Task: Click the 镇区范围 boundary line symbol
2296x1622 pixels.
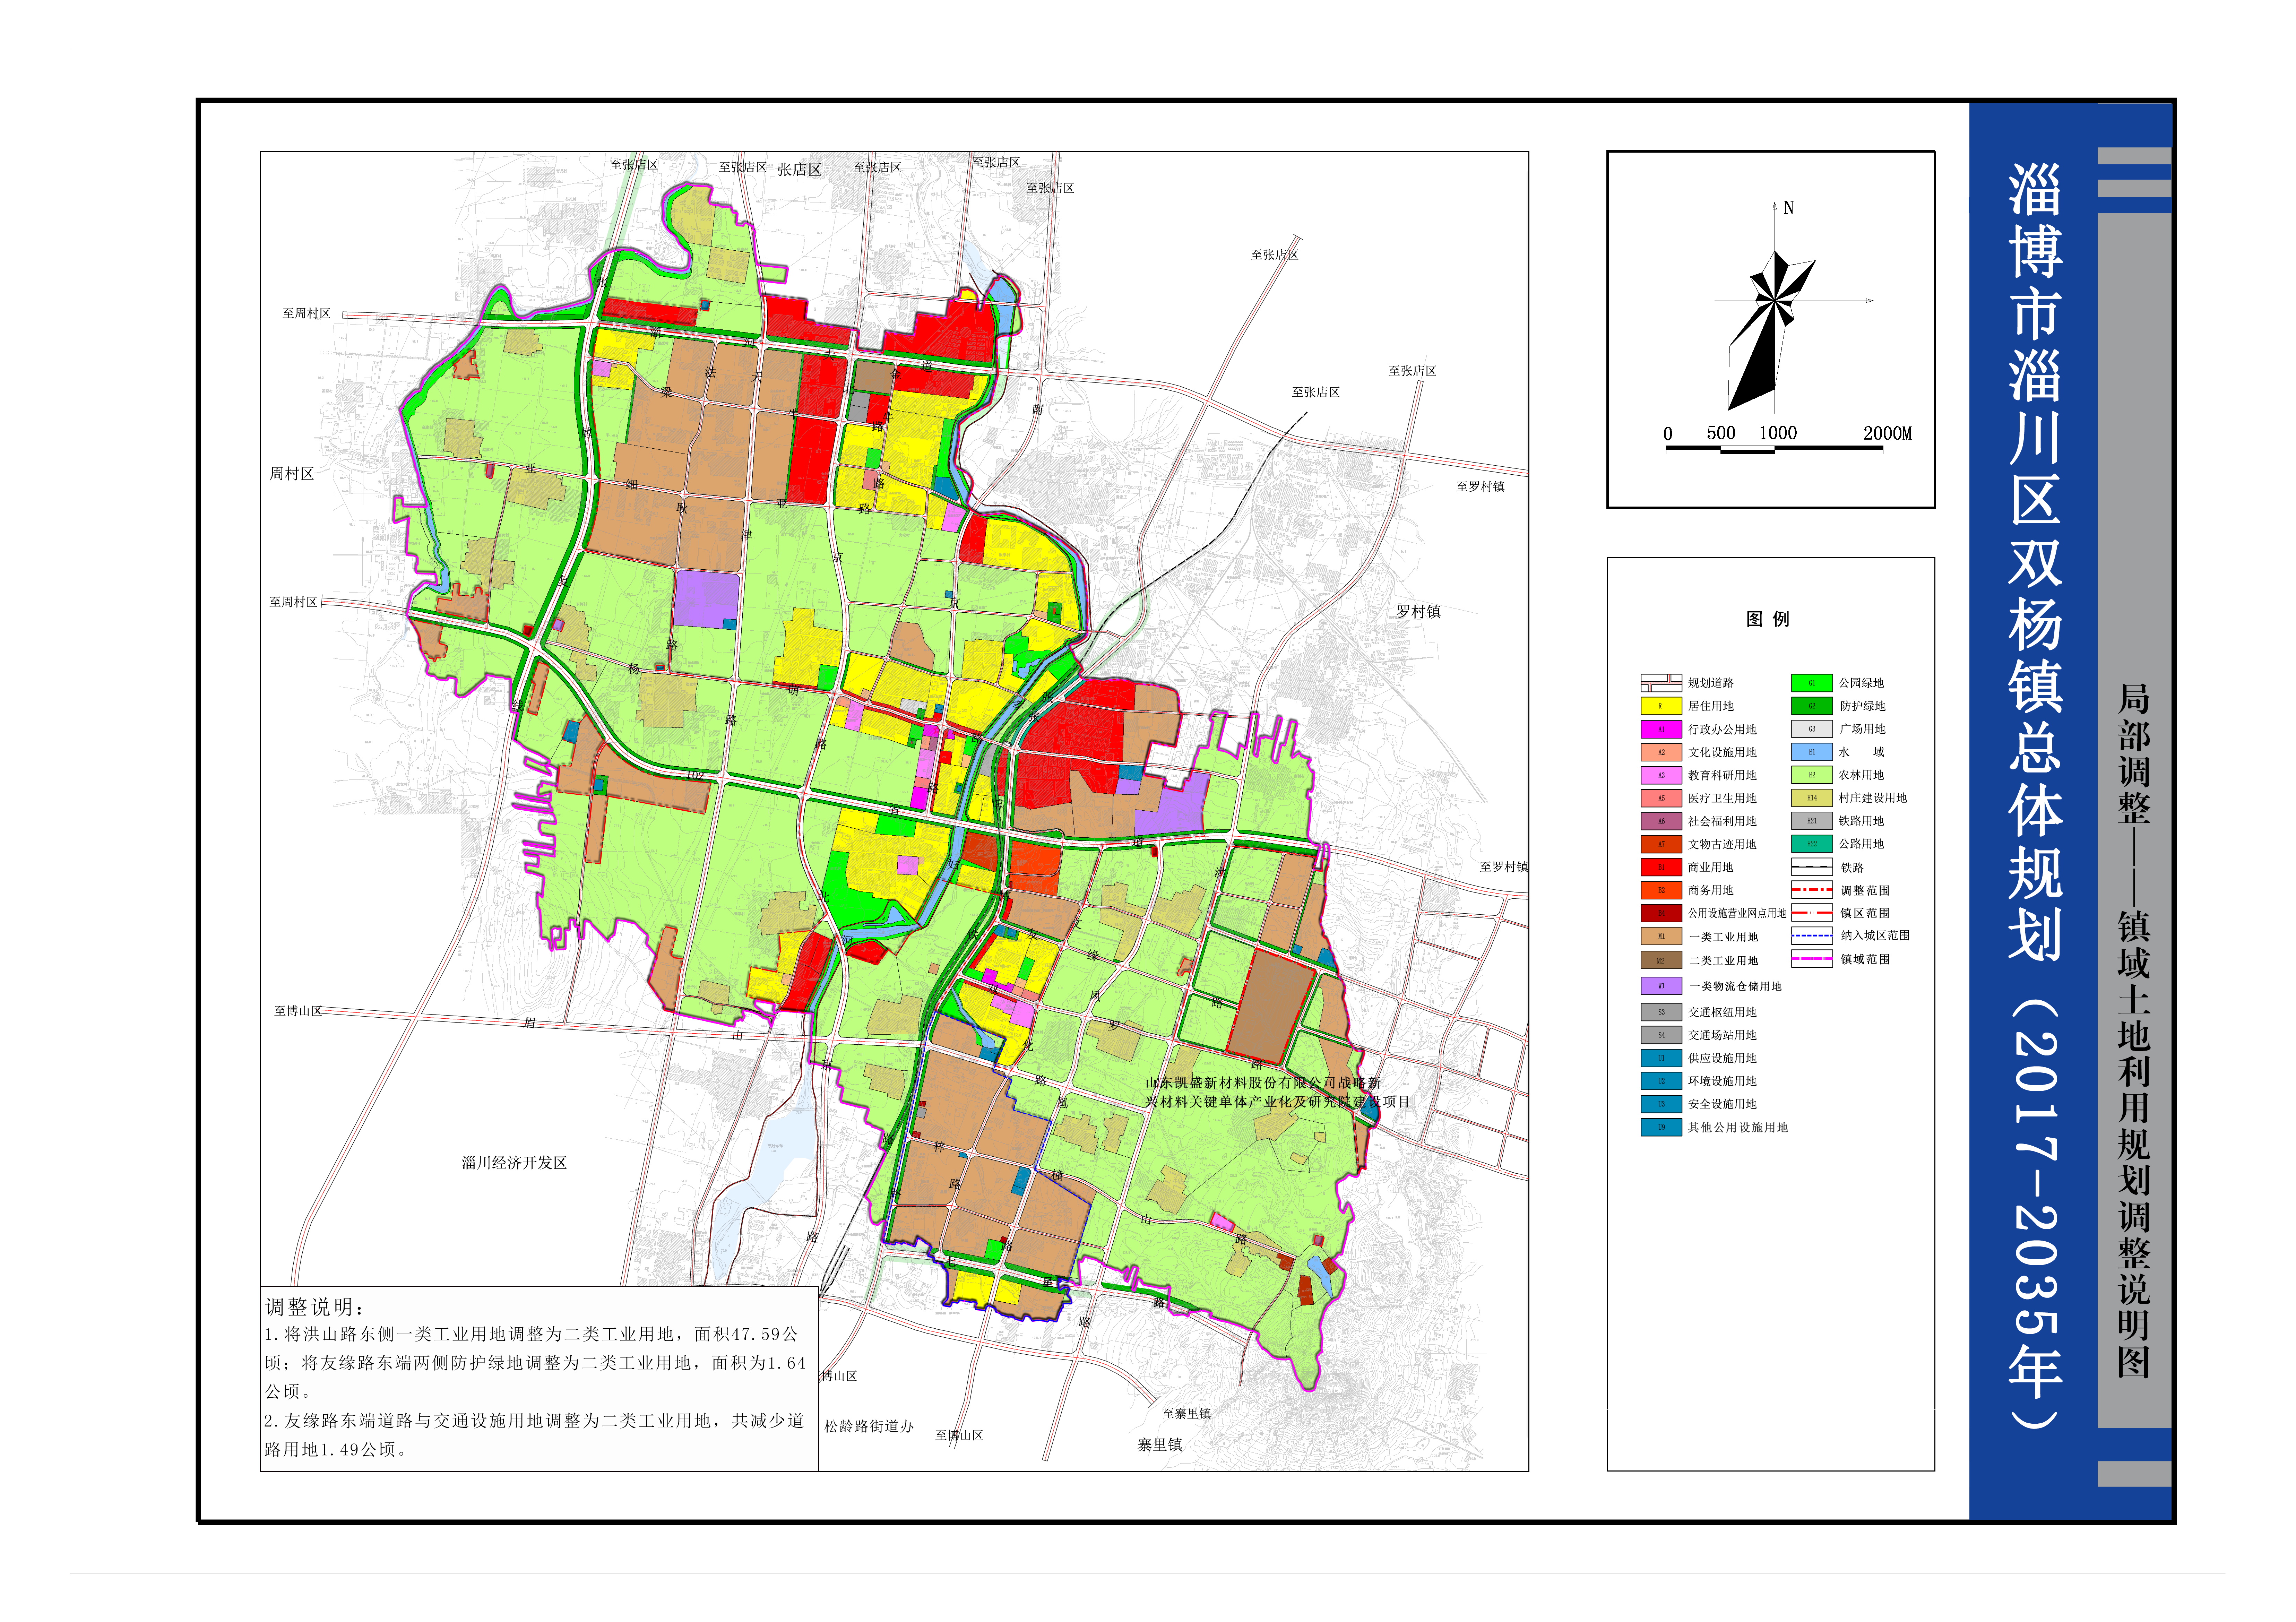Action: [1812, 913]
